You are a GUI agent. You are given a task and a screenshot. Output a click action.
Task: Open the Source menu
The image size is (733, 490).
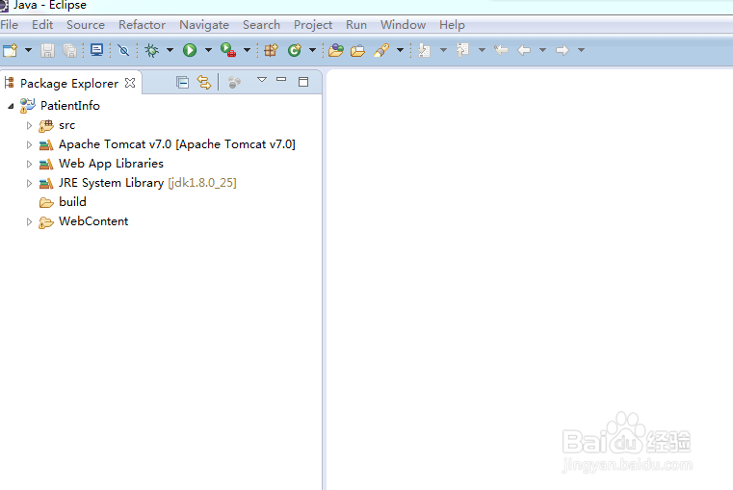(86, 25)
